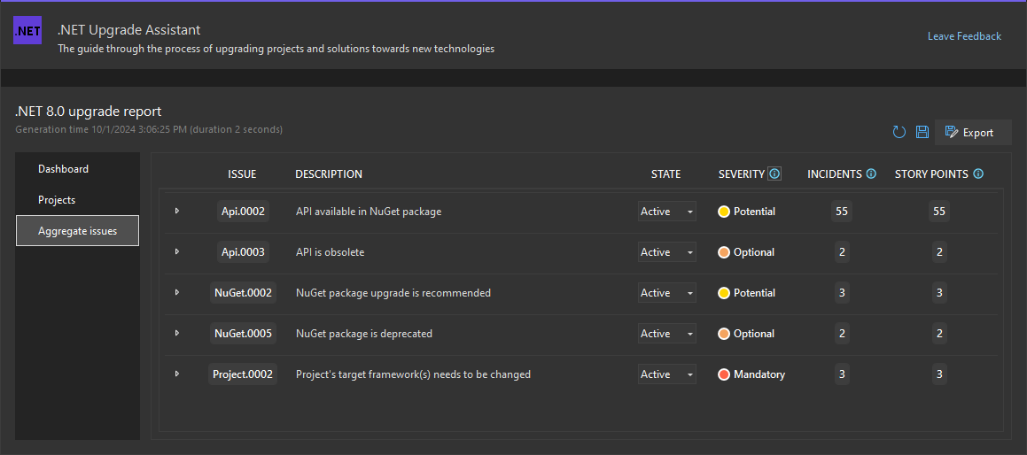
Task: Expand the Api.0002 issue row
Action: pyautogui.click(x=177, y=212)
